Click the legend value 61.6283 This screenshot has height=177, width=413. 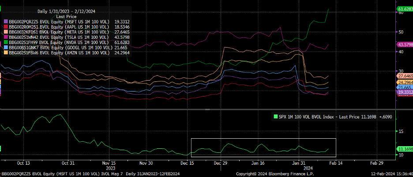(x=122, y=42)
